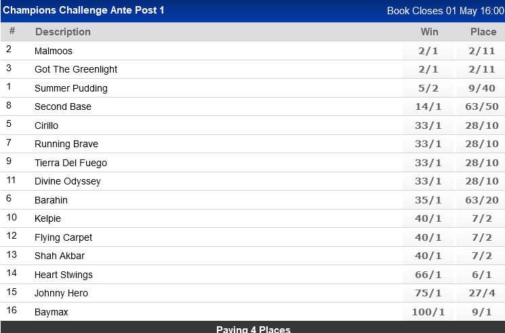Screen dimensions: 505x333
Task: Click the Summer Pudding horse name
Action: (x=71, y=88)
